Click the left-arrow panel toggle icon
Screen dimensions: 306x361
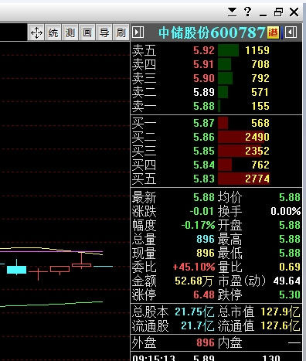tap(291, 32)
